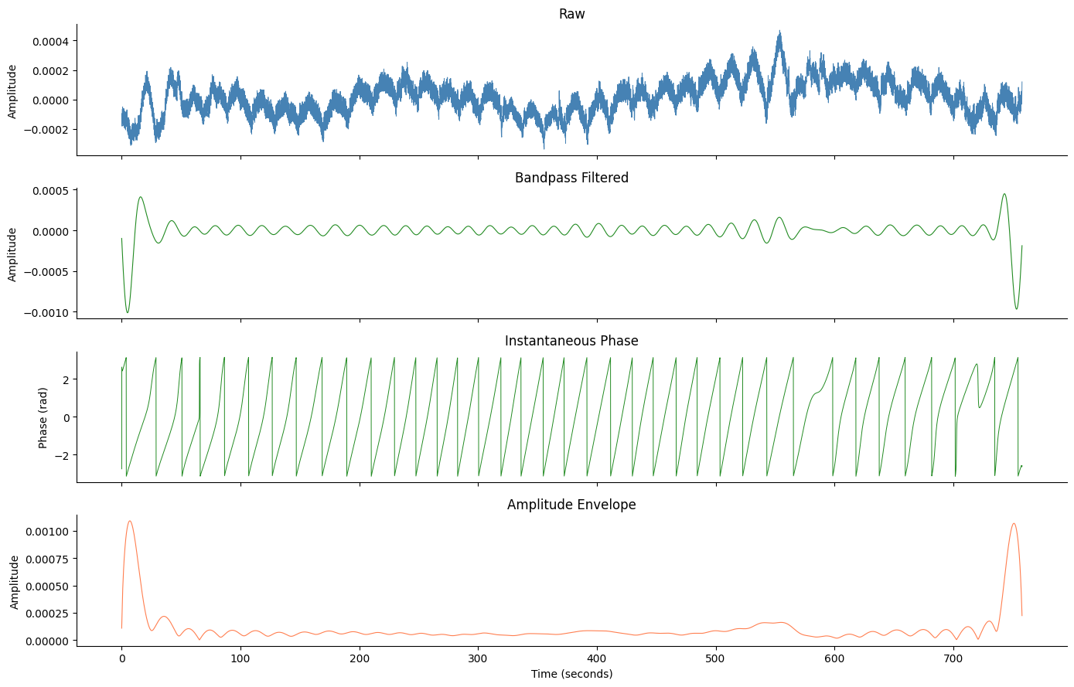Click the last peak of the orange envelope

point(1013,524)
